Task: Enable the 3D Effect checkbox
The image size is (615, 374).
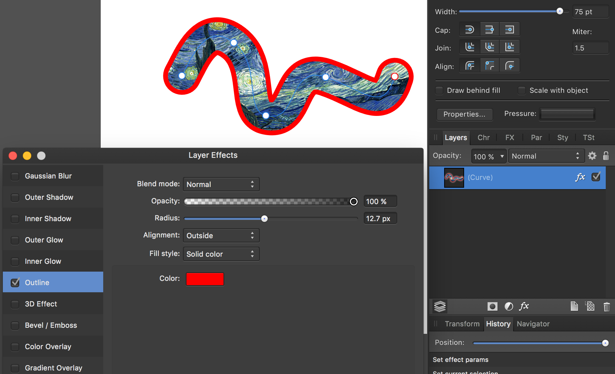Action: click(x=15, y=304)
